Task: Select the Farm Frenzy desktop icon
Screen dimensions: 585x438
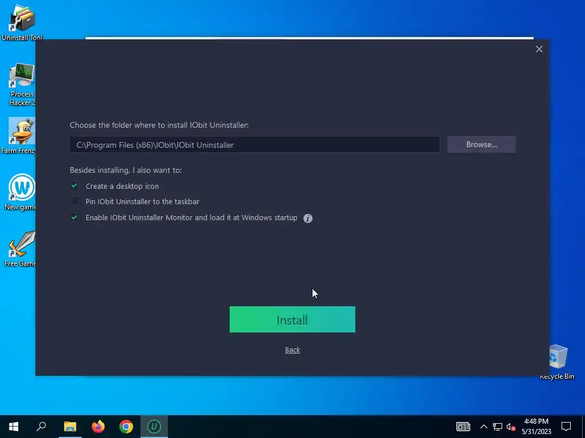Action: coord(19,136)
